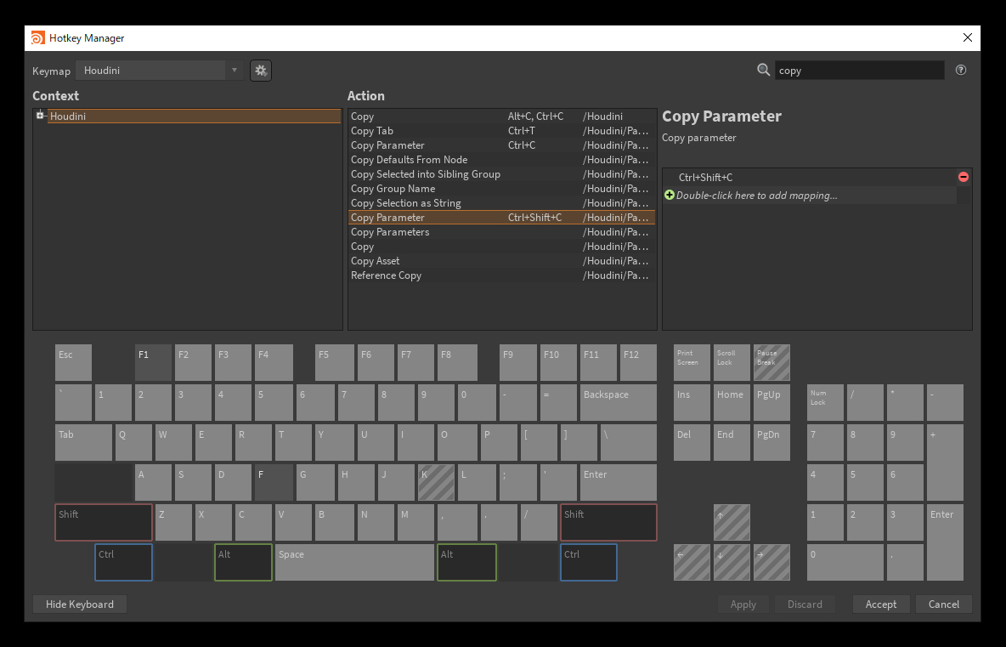Click the numpad 5 key

(865, 483)
